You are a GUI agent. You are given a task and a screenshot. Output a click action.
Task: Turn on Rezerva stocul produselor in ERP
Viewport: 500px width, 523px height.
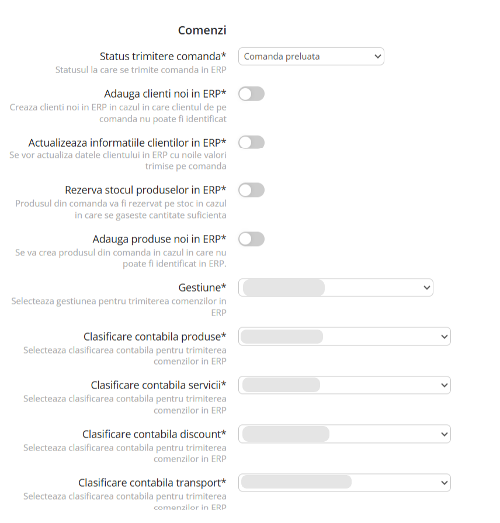[251, 190]
